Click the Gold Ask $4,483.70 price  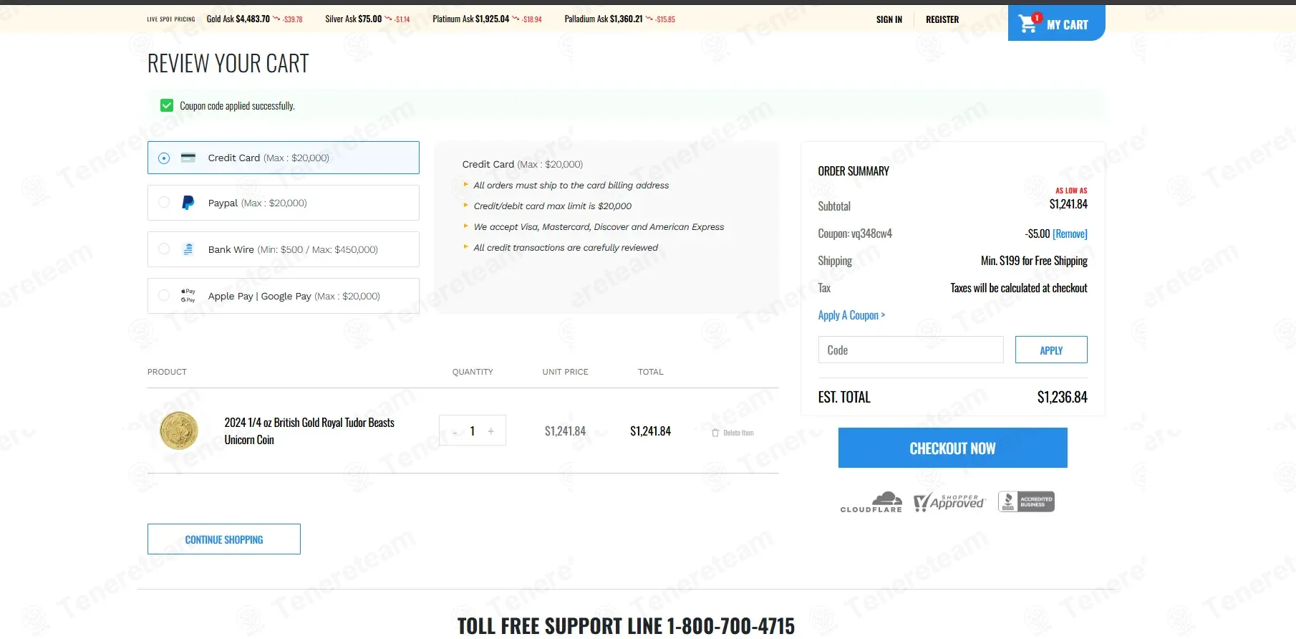(x=238, y=19)
